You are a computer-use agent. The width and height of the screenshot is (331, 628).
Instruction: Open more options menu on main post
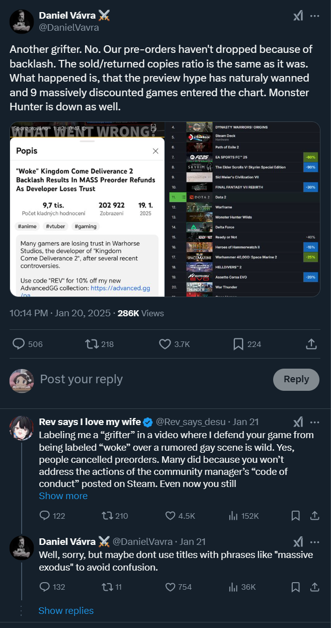click(315, 16)
